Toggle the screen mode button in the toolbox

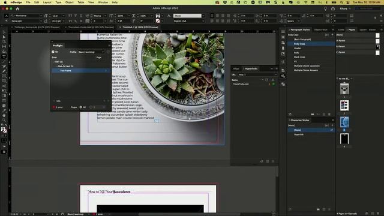[x=4, y=152]
